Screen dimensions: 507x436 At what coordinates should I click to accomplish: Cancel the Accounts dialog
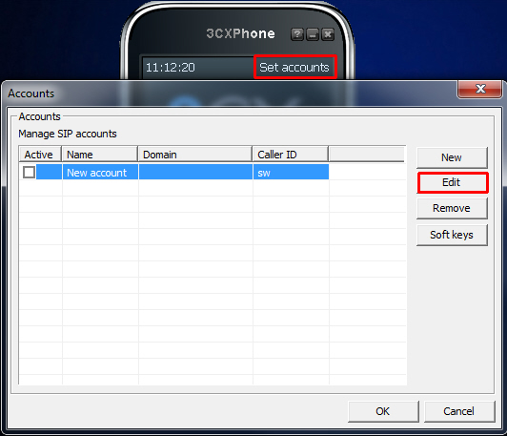click(x=459, y=411)
